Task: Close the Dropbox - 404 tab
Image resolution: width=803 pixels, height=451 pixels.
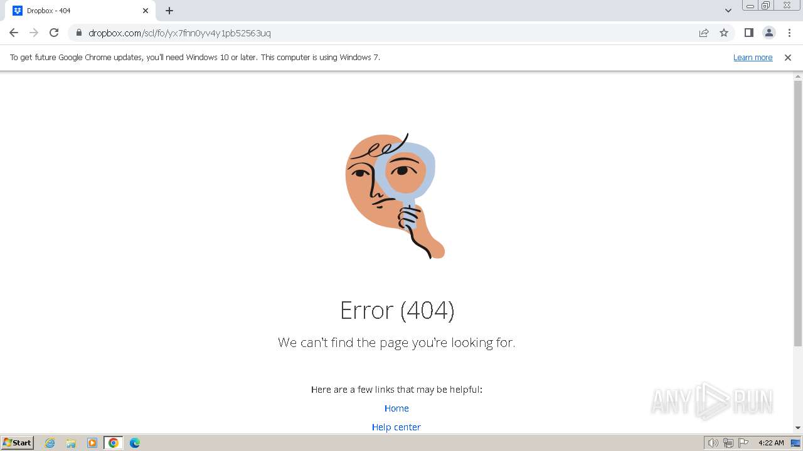Action: pyautogui.click(x=146, y=11)
